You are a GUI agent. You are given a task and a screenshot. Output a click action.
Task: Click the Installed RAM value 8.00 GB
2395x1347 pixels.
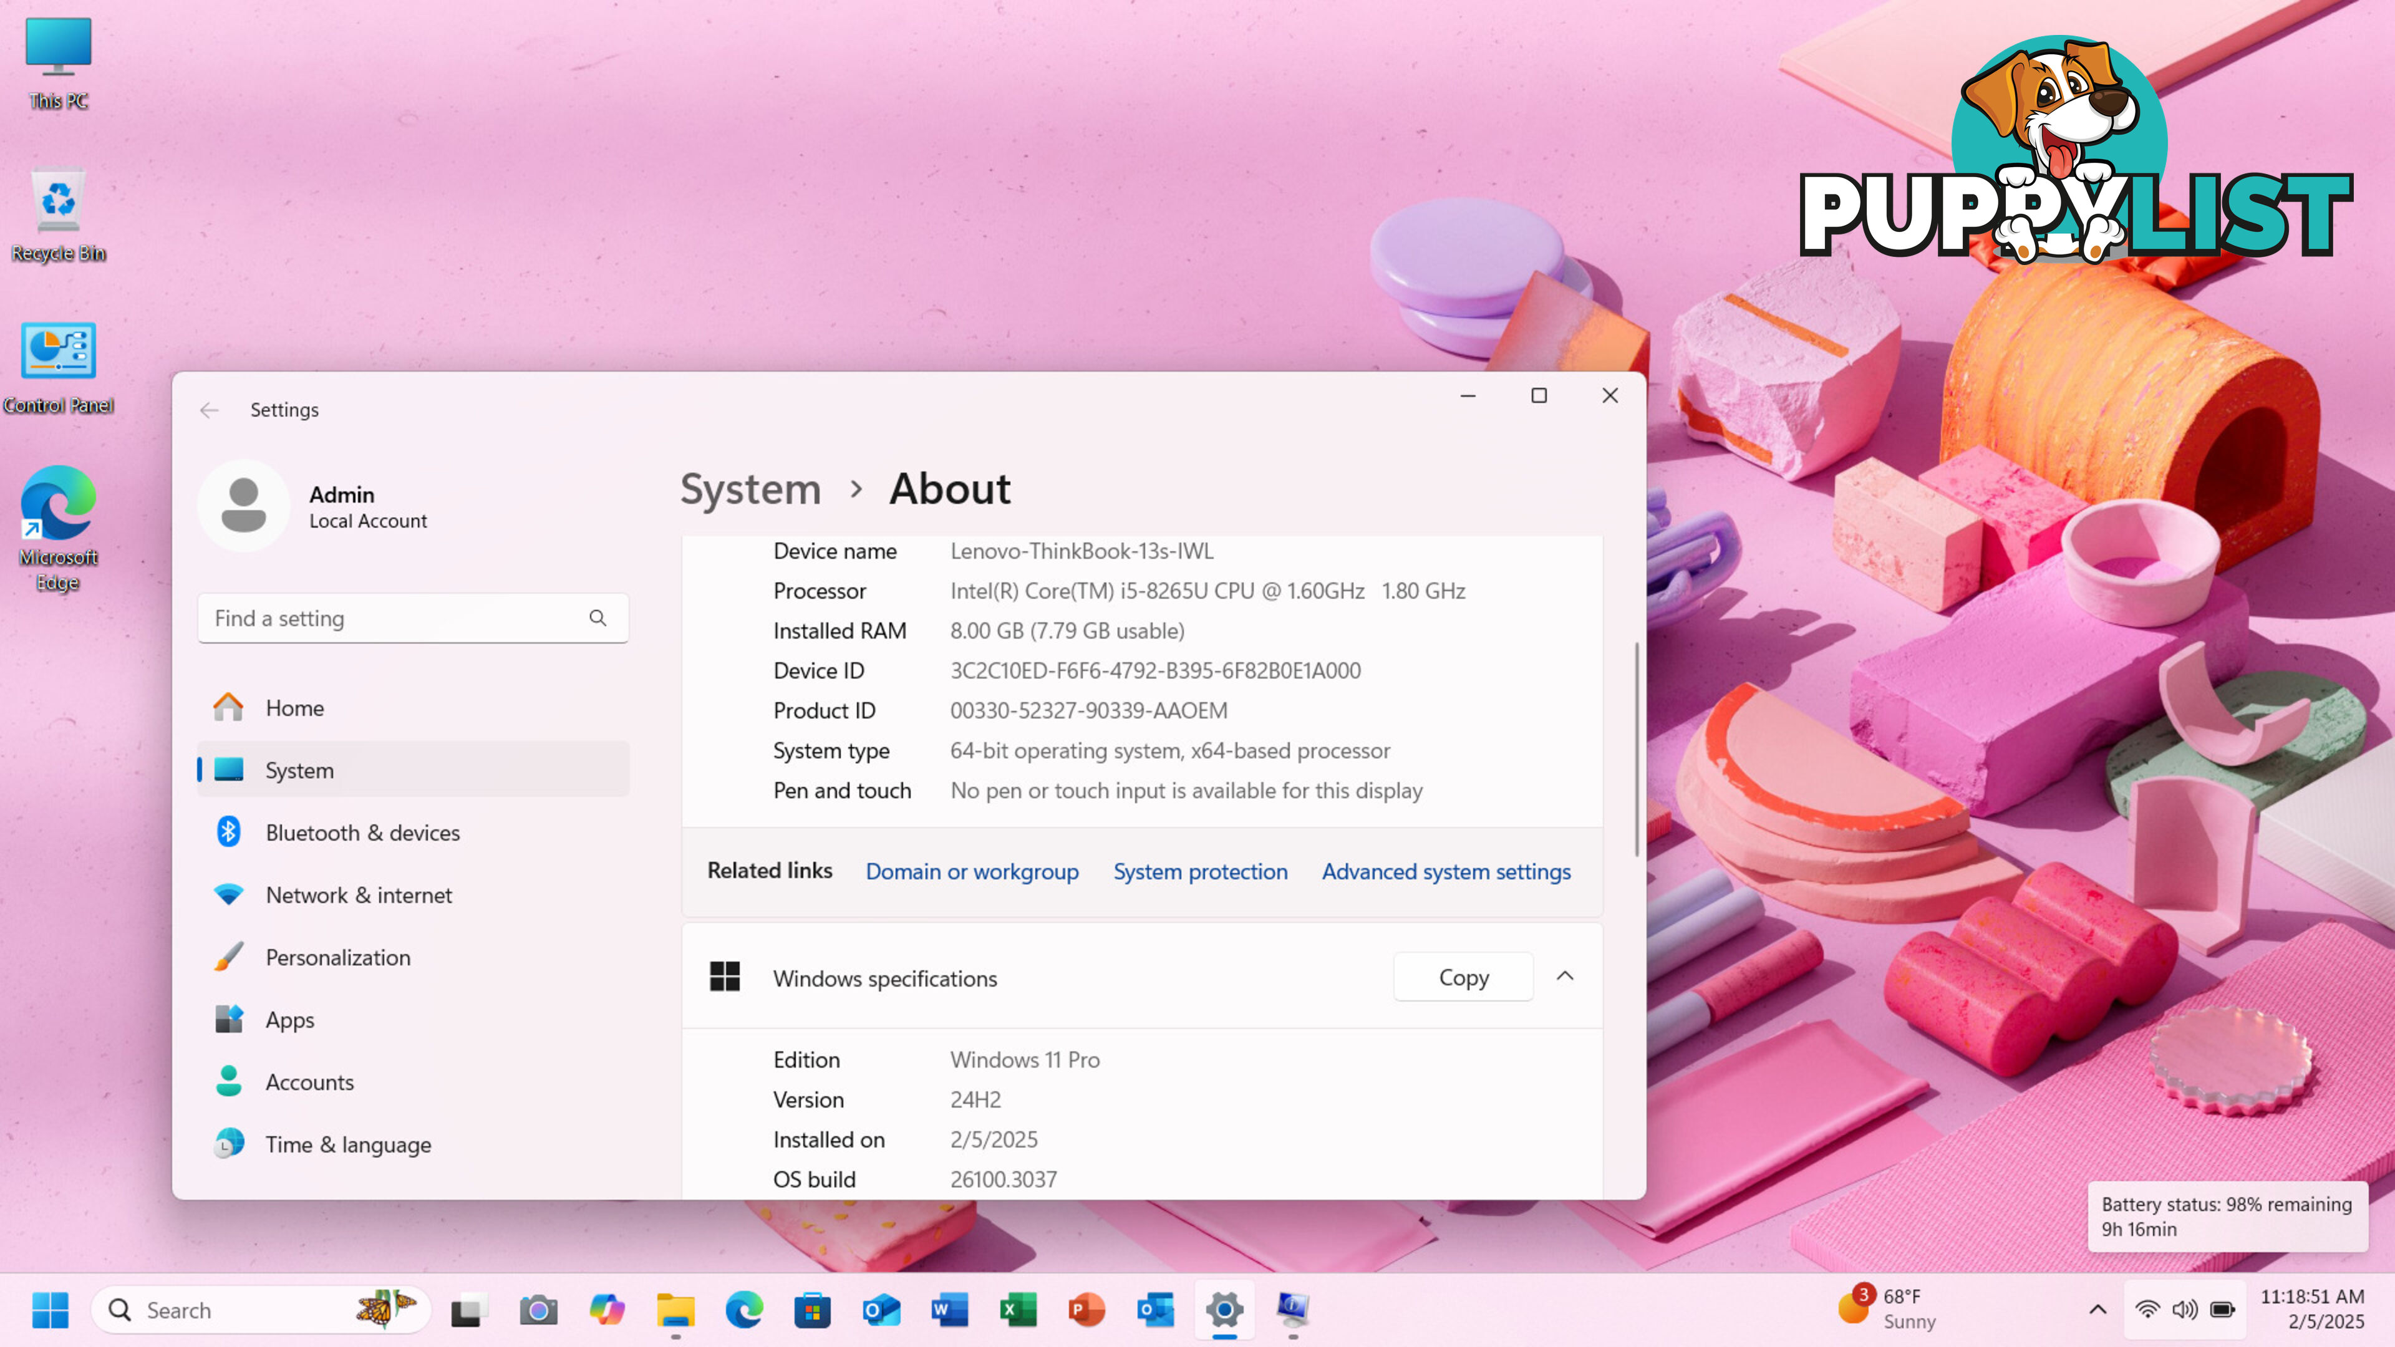tap(1067, 631)
